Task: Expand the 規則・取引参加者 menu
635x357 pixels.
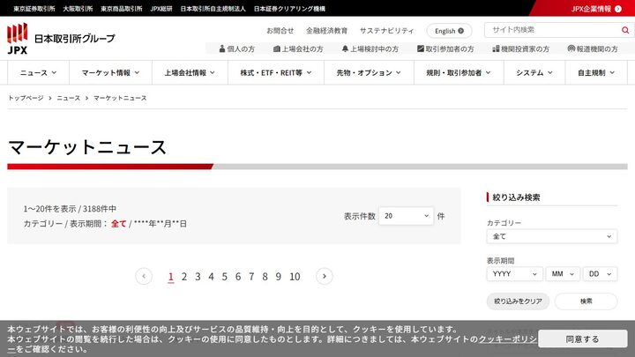Action: pyautogui.click(x=459, y=73)
